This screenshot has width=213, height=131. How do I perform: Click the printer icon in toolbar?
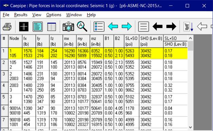click(7, 27)
